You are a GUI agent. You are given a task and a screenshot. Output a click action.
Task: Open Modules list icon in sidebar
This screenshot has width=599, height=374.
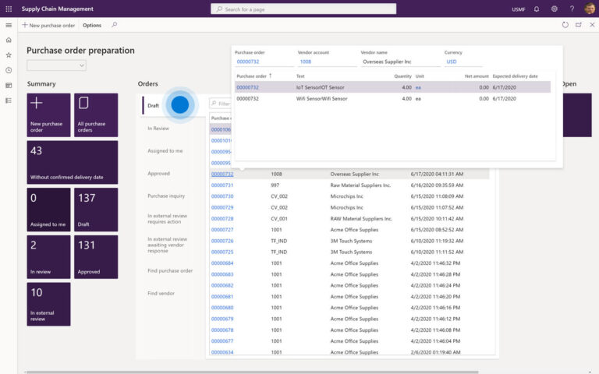(x=9, y=101)
